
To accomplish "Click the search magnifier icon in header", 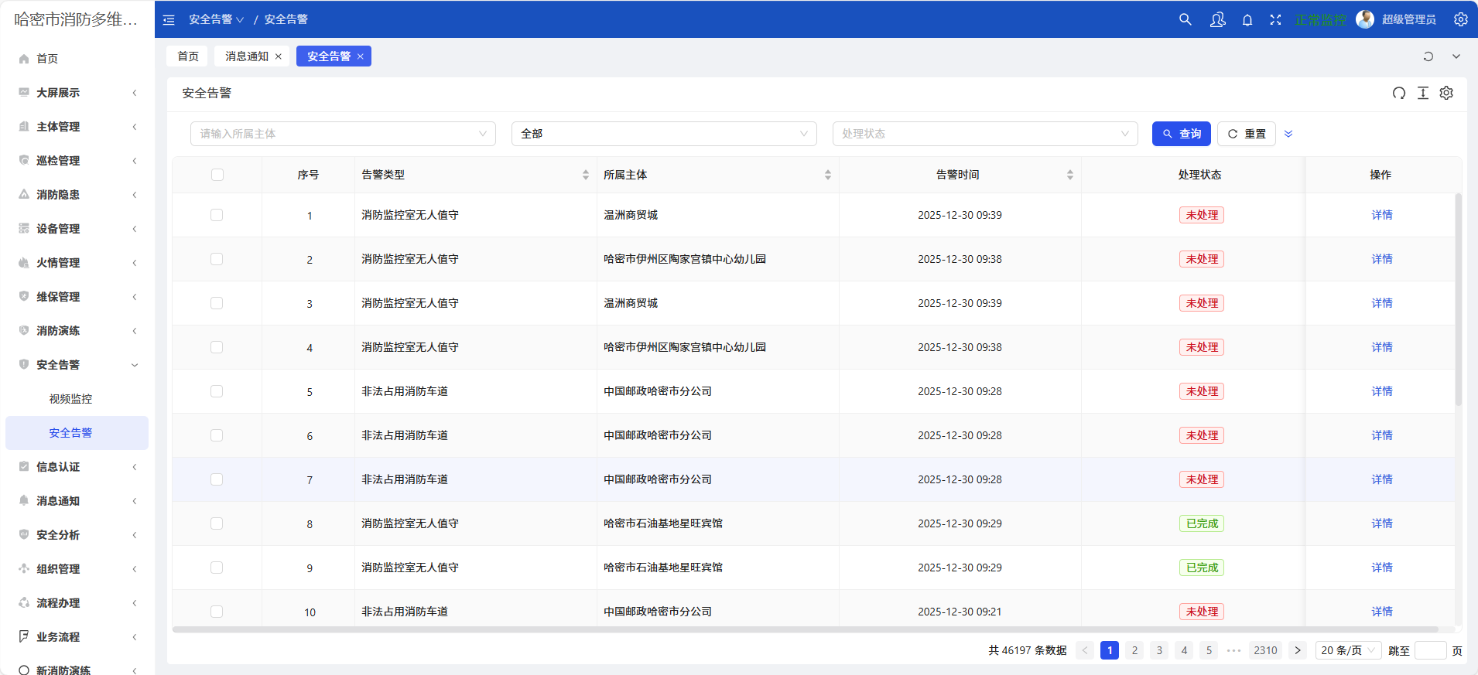I will pos(1185,19).
